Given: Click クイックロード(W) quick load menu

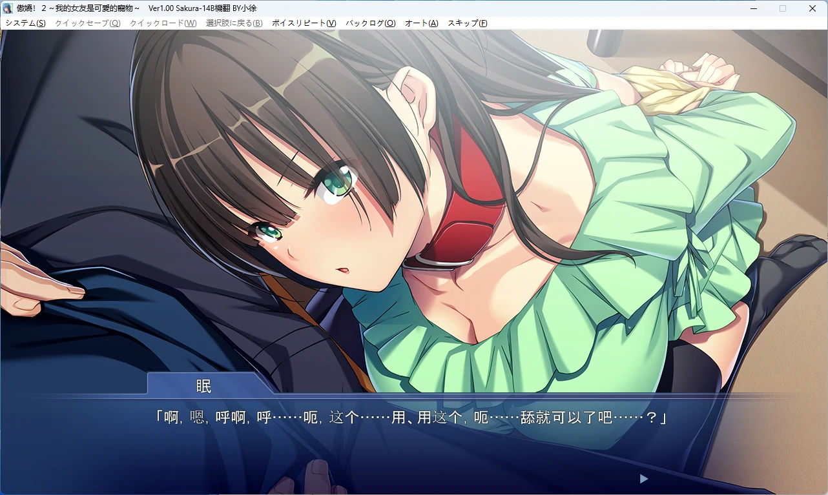Looking at the screenshot, I should pyautogui.click(x=163, y=23).
